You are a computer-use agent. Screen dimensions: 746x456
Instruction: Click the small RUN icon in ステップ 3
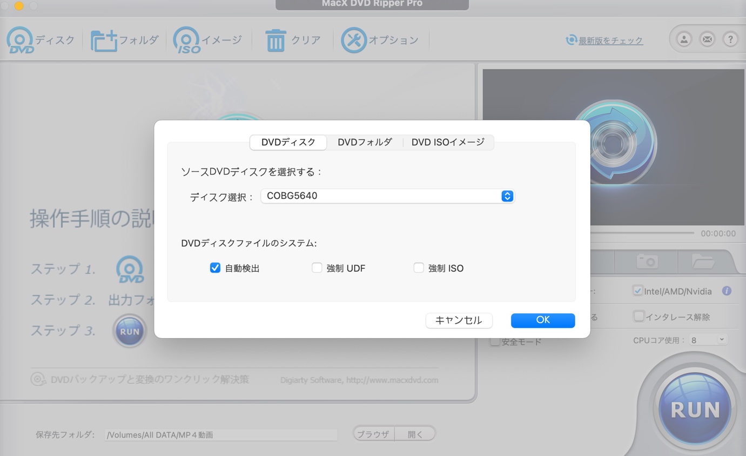[130, 331]
